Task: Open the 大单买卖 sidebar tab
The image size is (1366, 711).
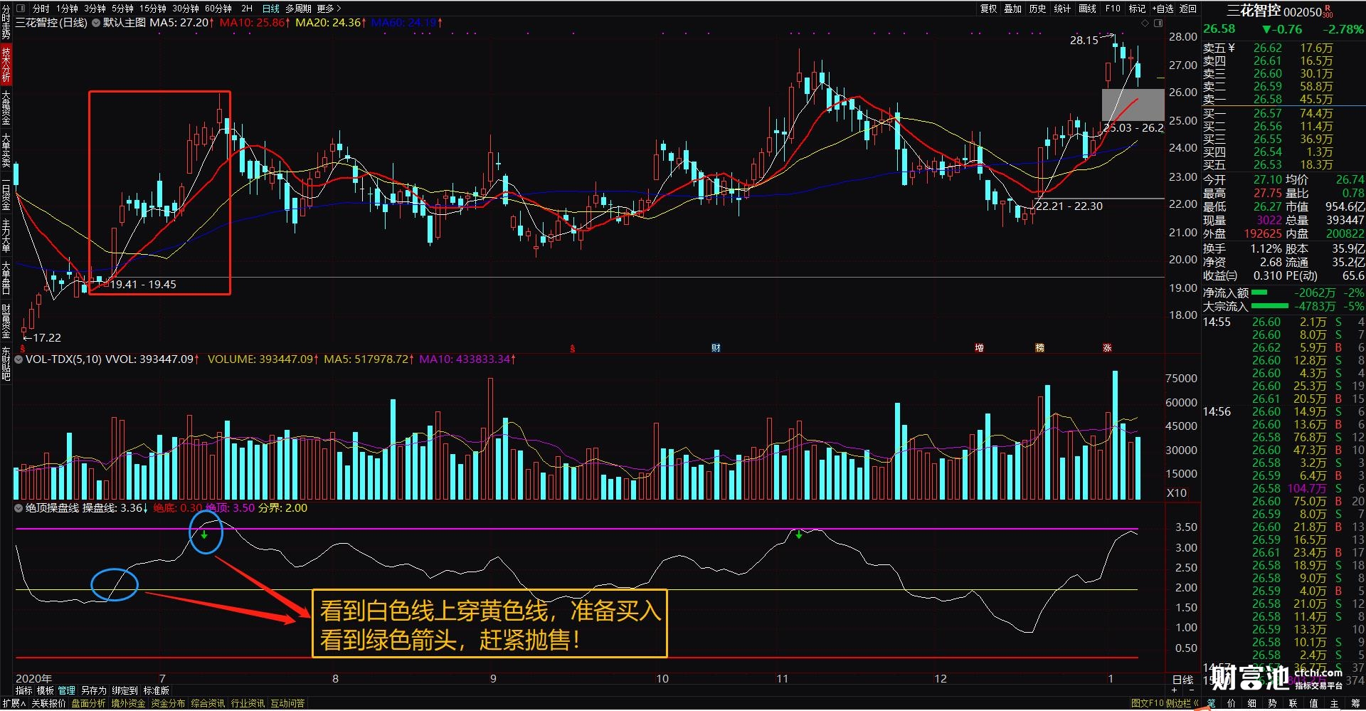Action: click(6, 149)
